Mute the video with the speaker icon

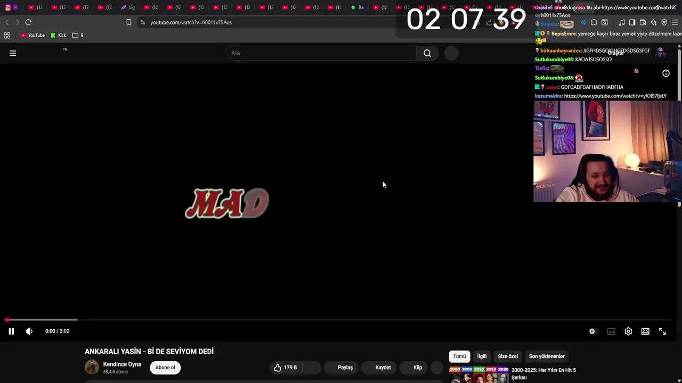coord(29,331)
